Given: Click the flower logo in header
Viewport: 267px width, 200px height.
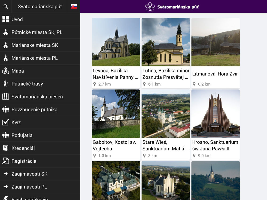Looking at the screenshot, I should click(x=150, y=7).
